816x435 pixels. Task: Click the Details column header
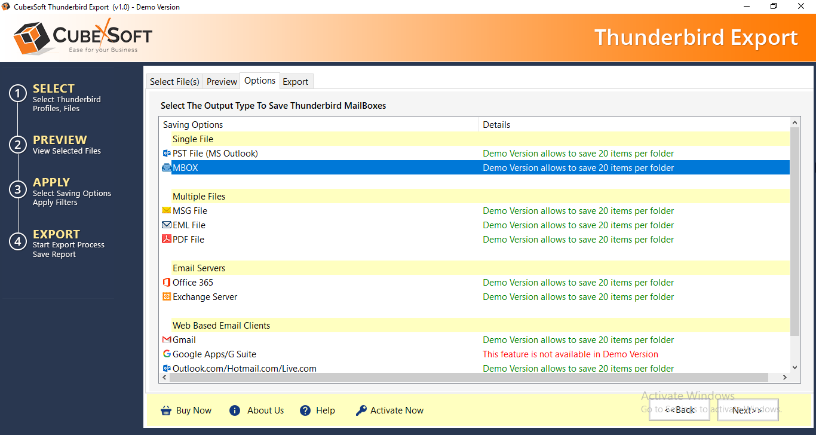tap(634, 125)
